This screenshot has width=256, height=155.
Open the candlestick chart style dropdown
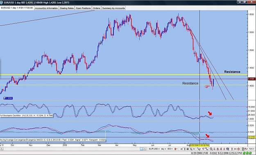click(176, 149)
